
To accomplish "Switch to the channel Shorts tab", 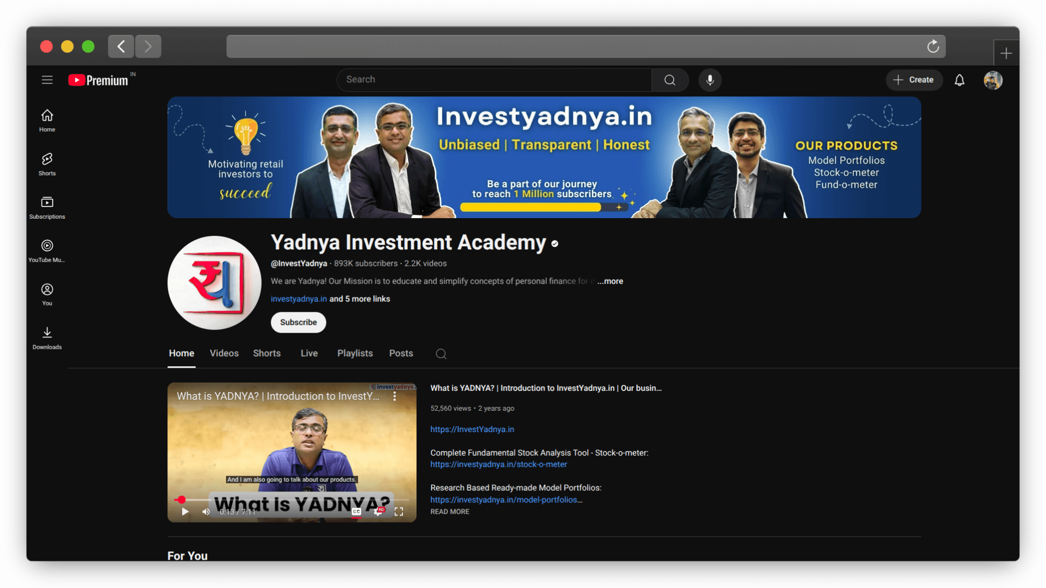I will pyautogui.click(x=267, y=354).
